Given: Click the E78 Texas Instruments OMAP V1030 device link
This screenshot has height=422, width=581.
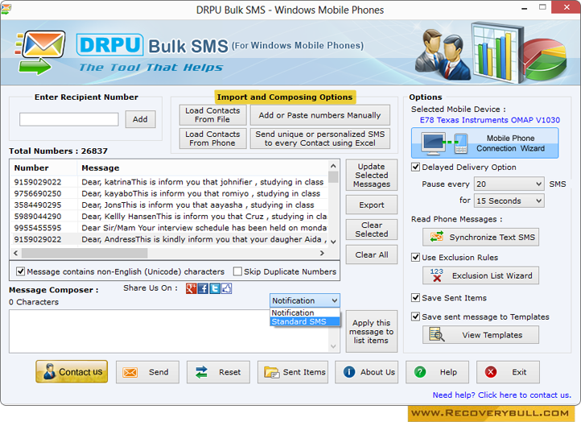Looking at the screenshot, I should (489, 120).
